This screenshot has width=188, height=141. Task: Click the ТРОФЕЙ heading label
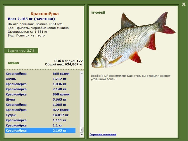click(98, 13)
